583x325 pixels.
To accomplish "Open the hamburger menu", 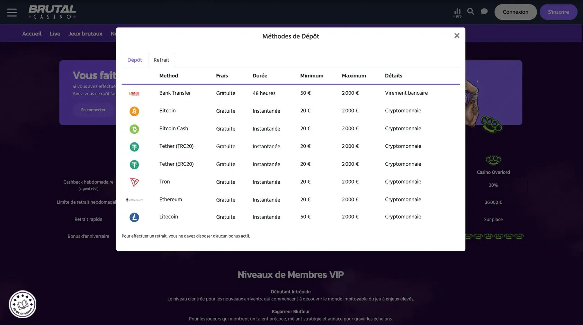I will [x=12, y=12].
